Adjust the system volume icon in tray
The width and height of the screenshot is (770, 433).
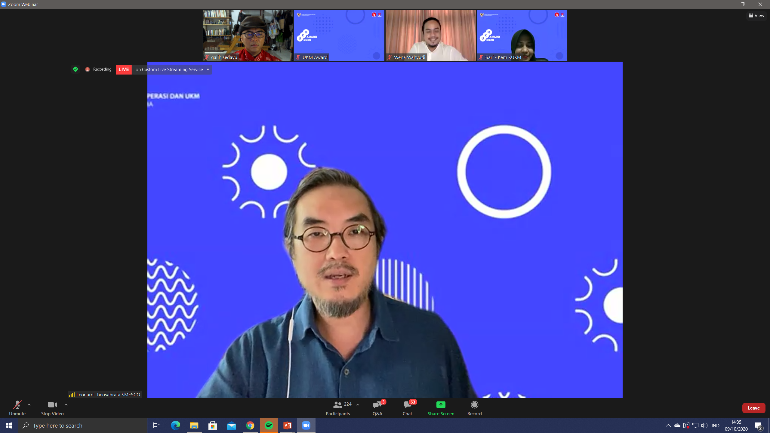point(704,425)
